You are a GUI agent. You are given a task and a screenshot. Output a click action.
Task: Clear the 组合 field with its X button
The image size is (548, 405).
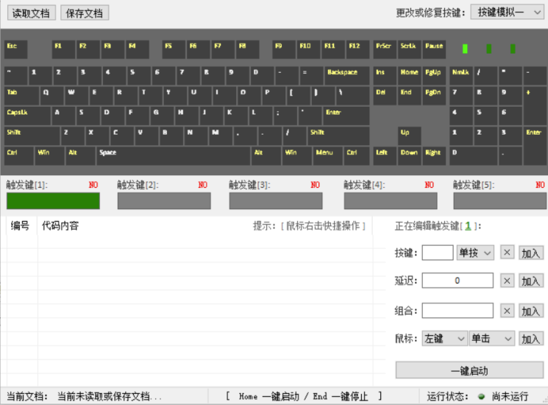pos(507,311)
